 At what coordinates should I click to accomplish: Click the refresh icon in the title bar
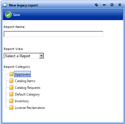[x=96, y=5]
